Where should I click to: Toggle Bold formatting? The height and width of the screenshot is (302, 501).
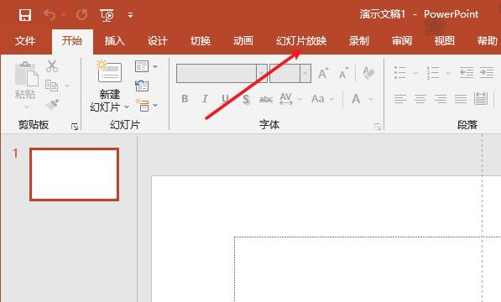click(x=185, y=99)
